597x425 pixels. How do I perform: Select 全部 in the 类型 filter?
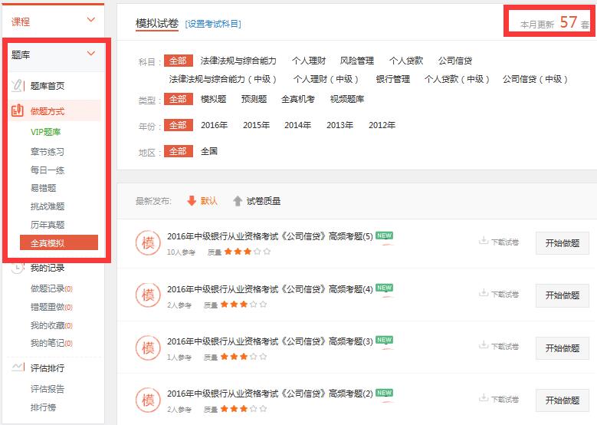tap(179, 99)
